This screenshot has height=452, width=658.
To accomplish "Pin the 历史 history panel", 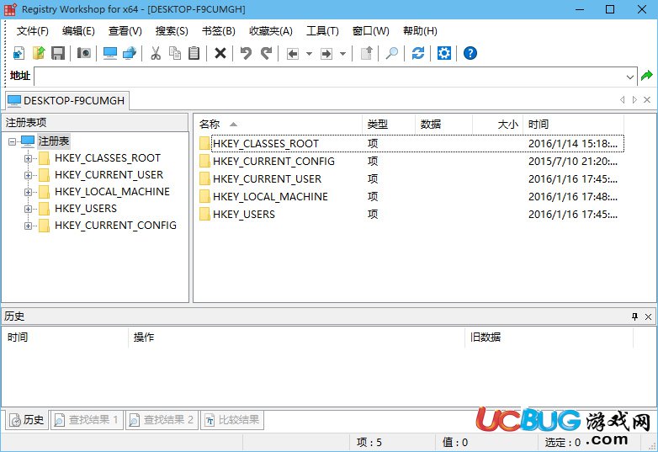I will pyautogui.click(x=634, y=316).
